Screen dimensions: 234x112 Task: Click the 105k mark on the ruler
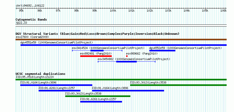pyautogui.click(x=205, y=11)
